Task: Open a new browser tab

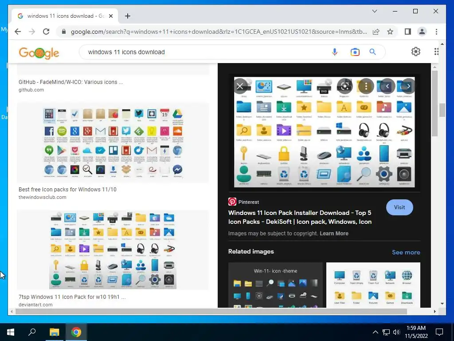Action: click(128, 16)
